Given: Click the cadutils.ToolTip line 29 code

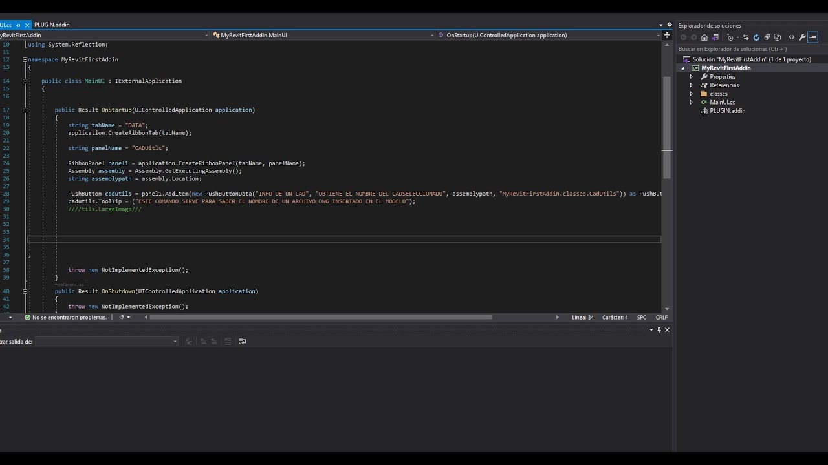Looking at the screenshot, I should [x=241, y=201].
